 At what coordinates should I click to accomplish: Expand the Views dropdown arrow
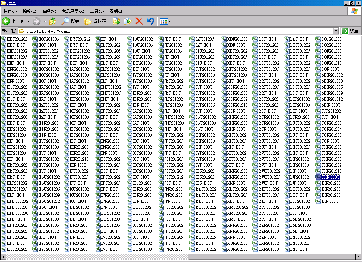[x=170, y=22]
